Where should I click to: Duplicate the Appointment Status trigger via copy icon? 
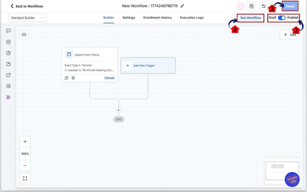[x=67, y=78]
